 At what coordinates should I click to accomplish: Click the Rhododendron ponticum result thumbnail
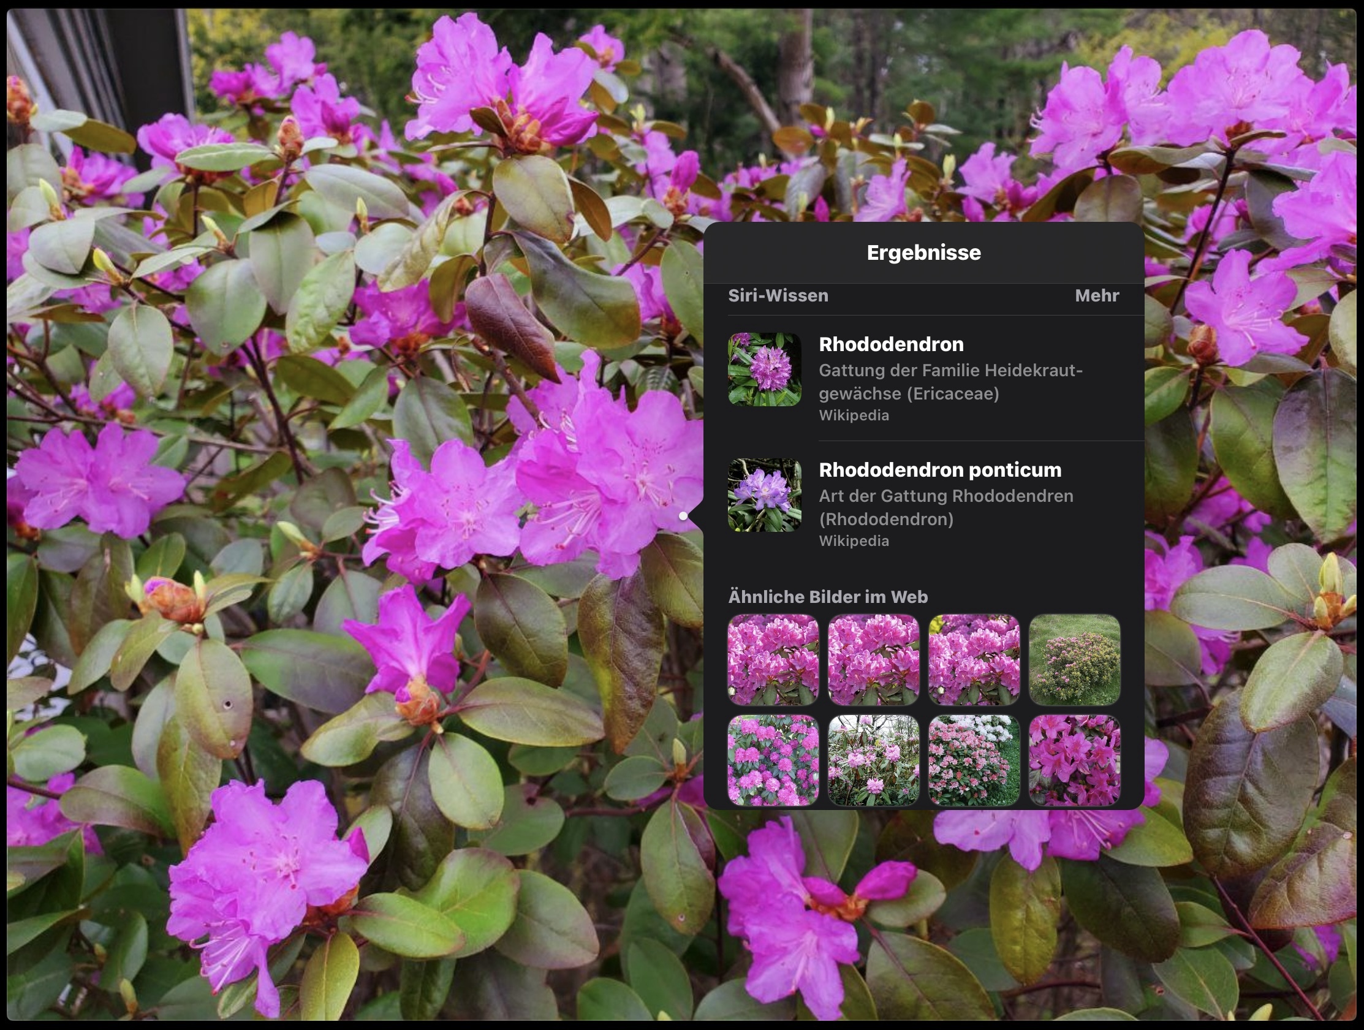point(765,495)
